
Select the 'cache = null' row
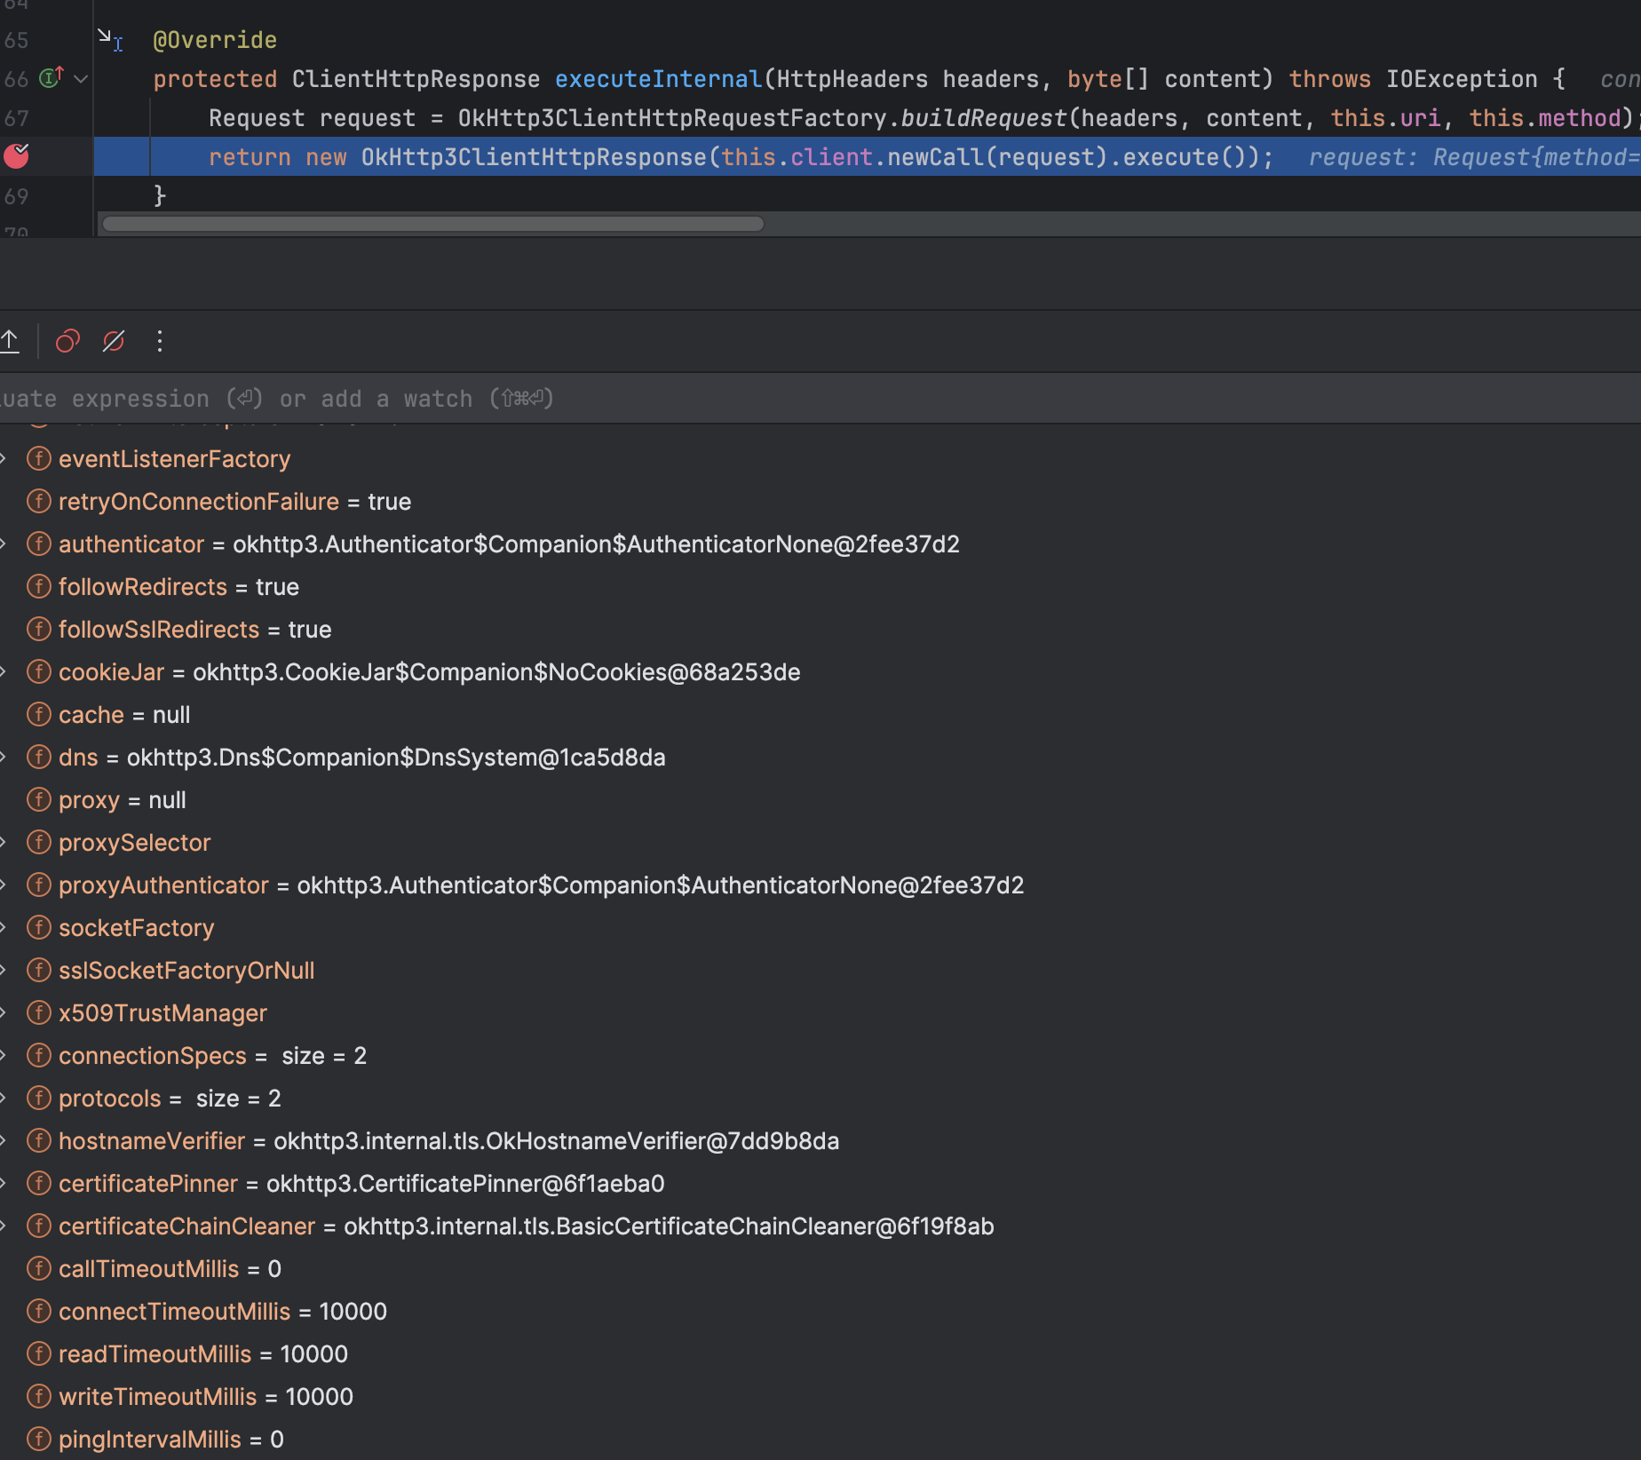[x=820, y=715]
